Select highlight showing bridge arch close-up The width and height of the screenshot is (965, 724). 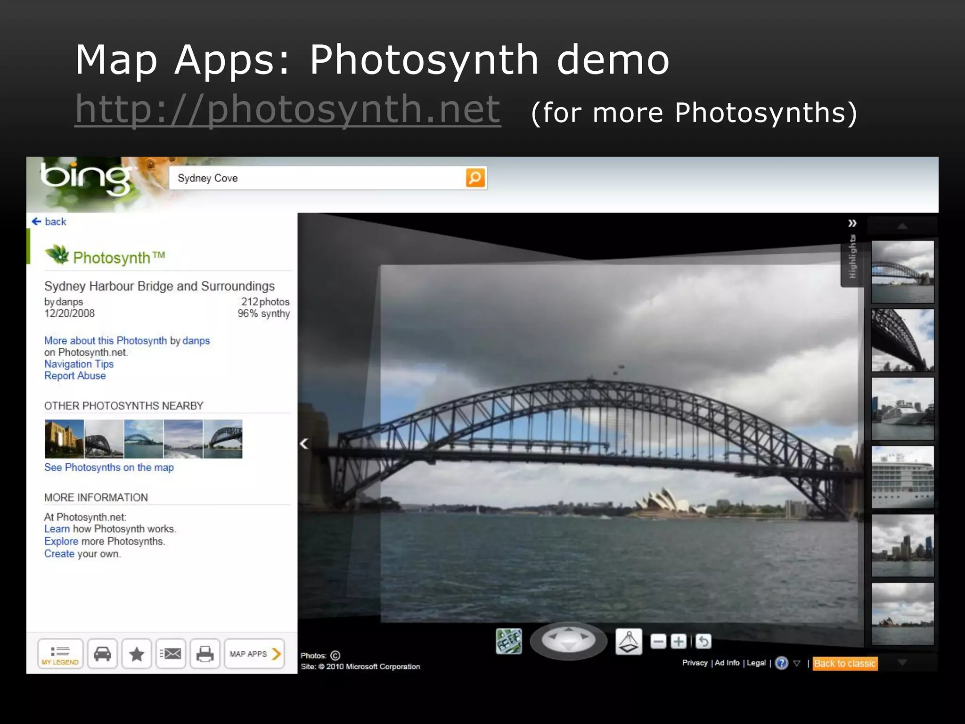click(902, 340)
